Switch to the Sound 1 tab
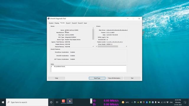Screen dimensions: 189x106 [68, 23]
